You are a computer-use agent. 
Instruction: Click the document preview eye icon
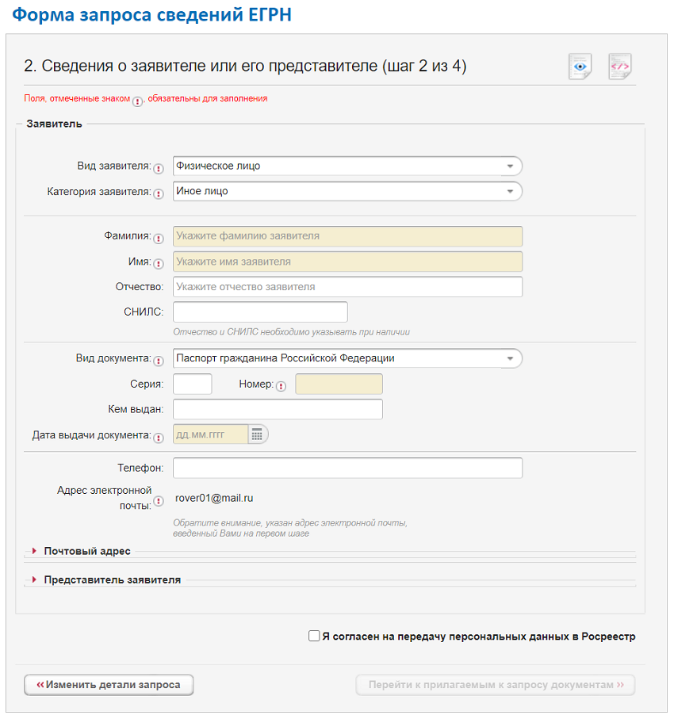(x=580, y=67)
